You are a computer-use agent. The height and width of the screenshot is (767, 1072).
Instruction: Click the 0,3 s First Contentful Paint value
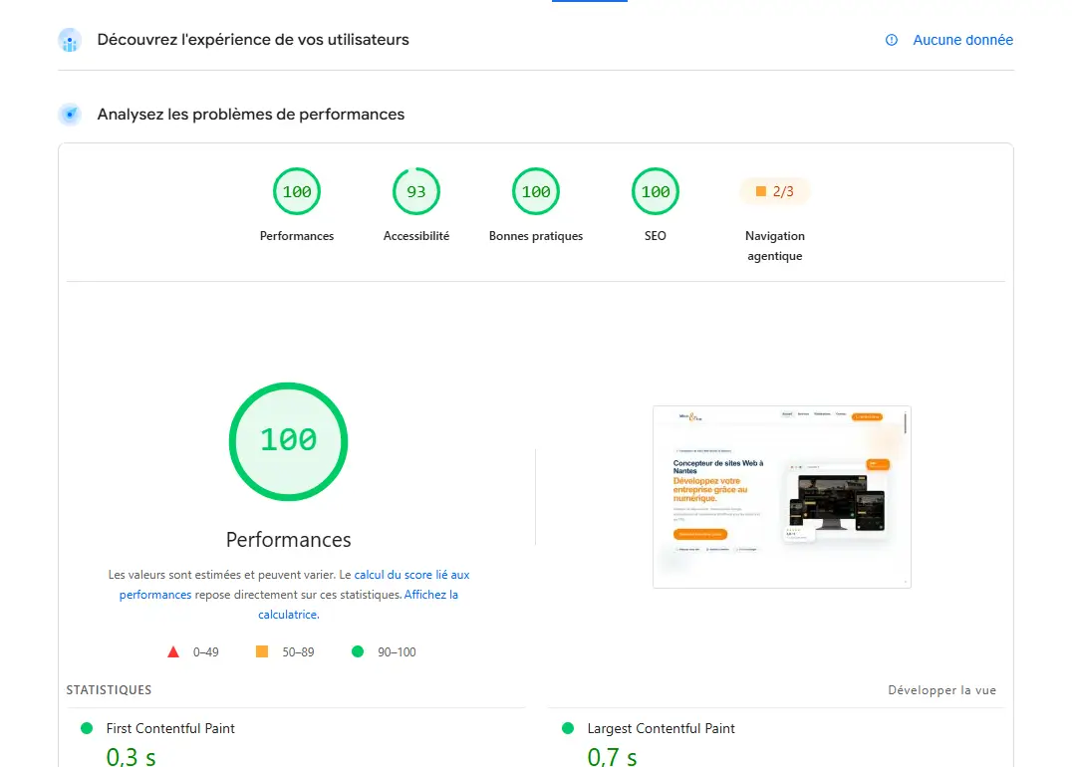click(x=132, y=757)
